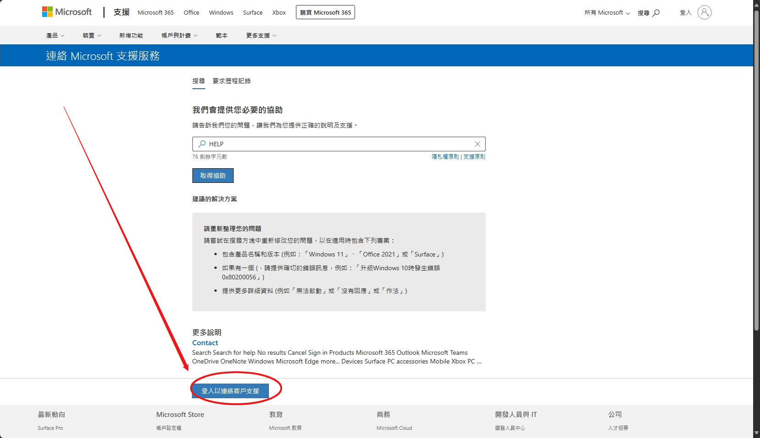This screenshot has height=438, width=760.
Task: Open the account sign-in avatar icon
Action: tap(705, 12)
